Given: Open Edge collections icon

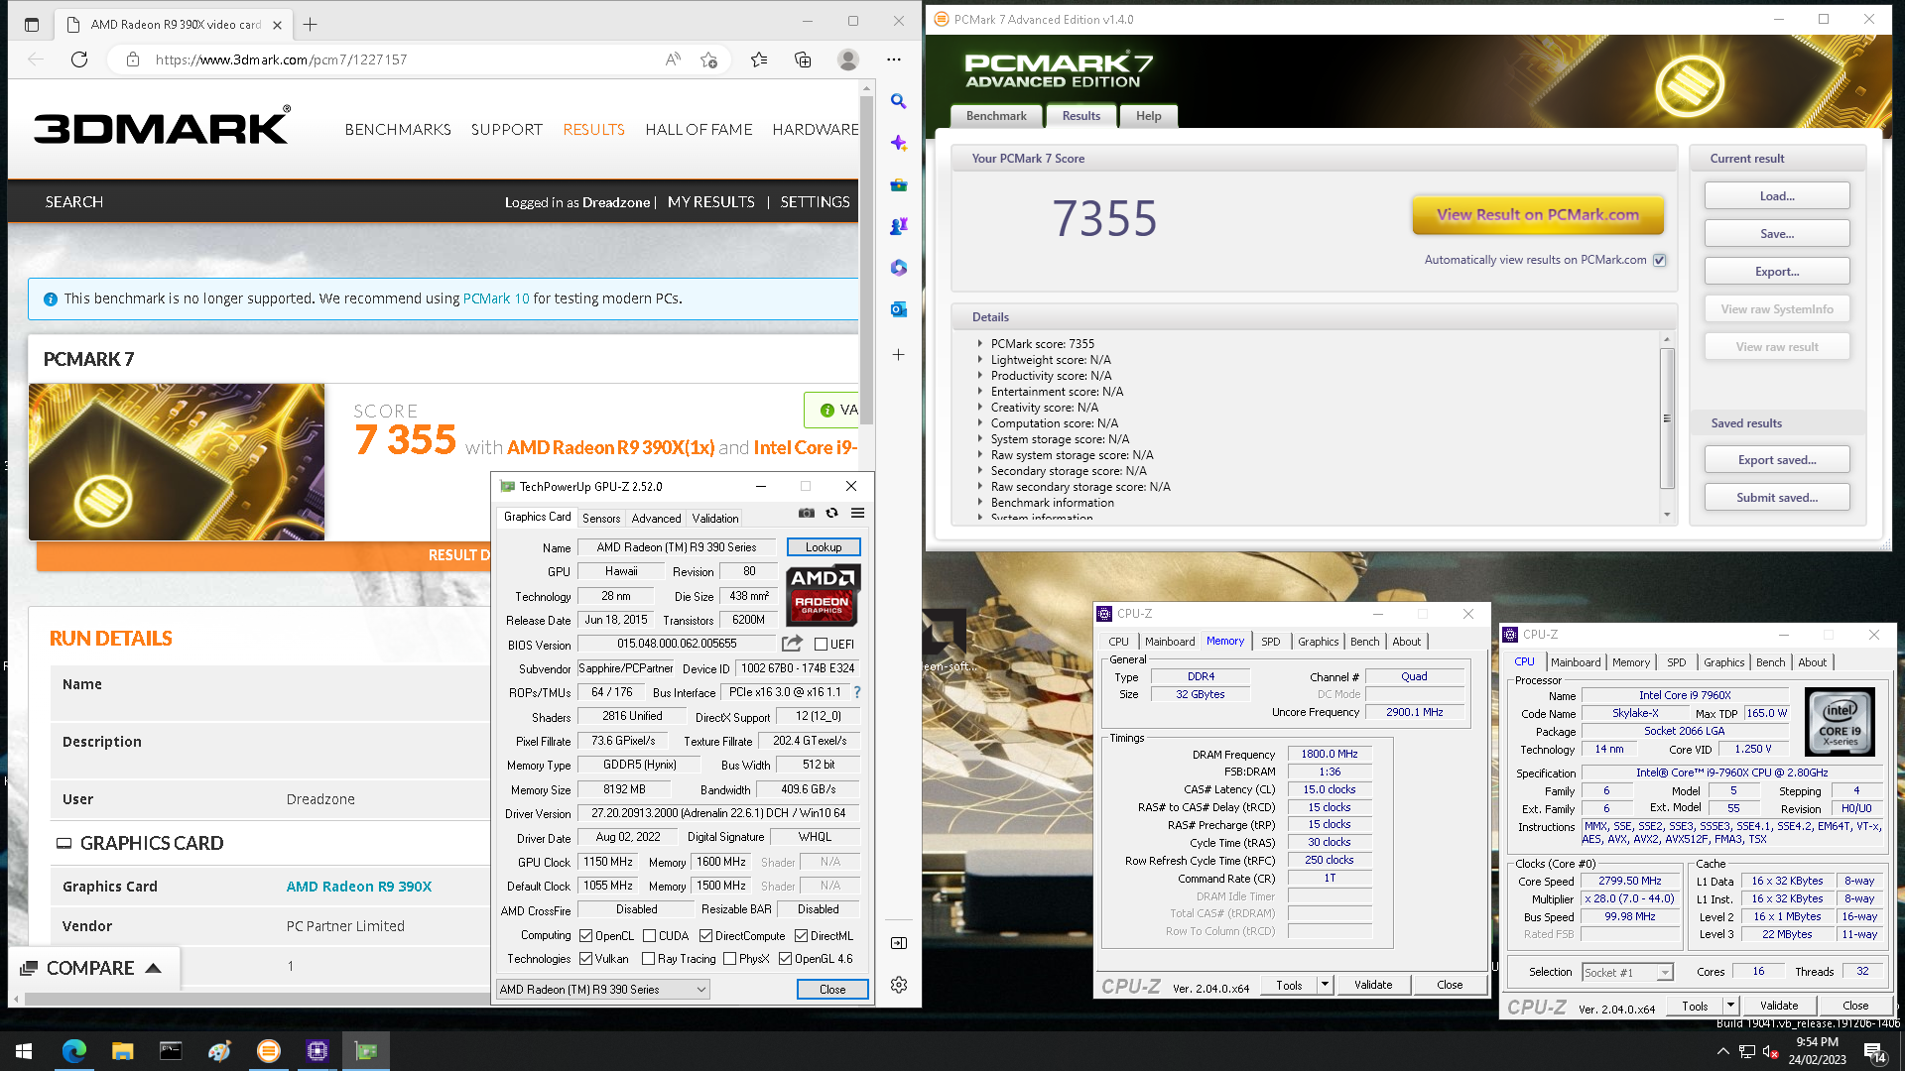Looking at the screenshot, I should pyautogui.click(x=803, y=59).
